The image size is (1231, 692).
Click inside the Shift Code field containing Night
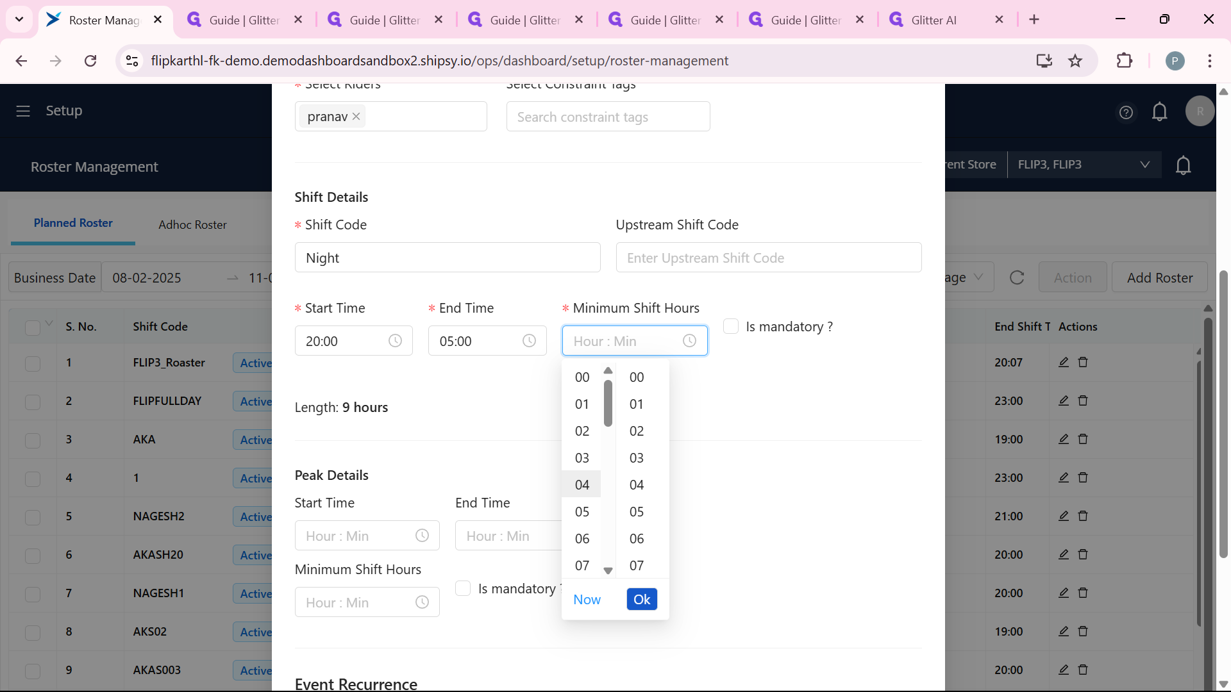click(x=448, y=258)
